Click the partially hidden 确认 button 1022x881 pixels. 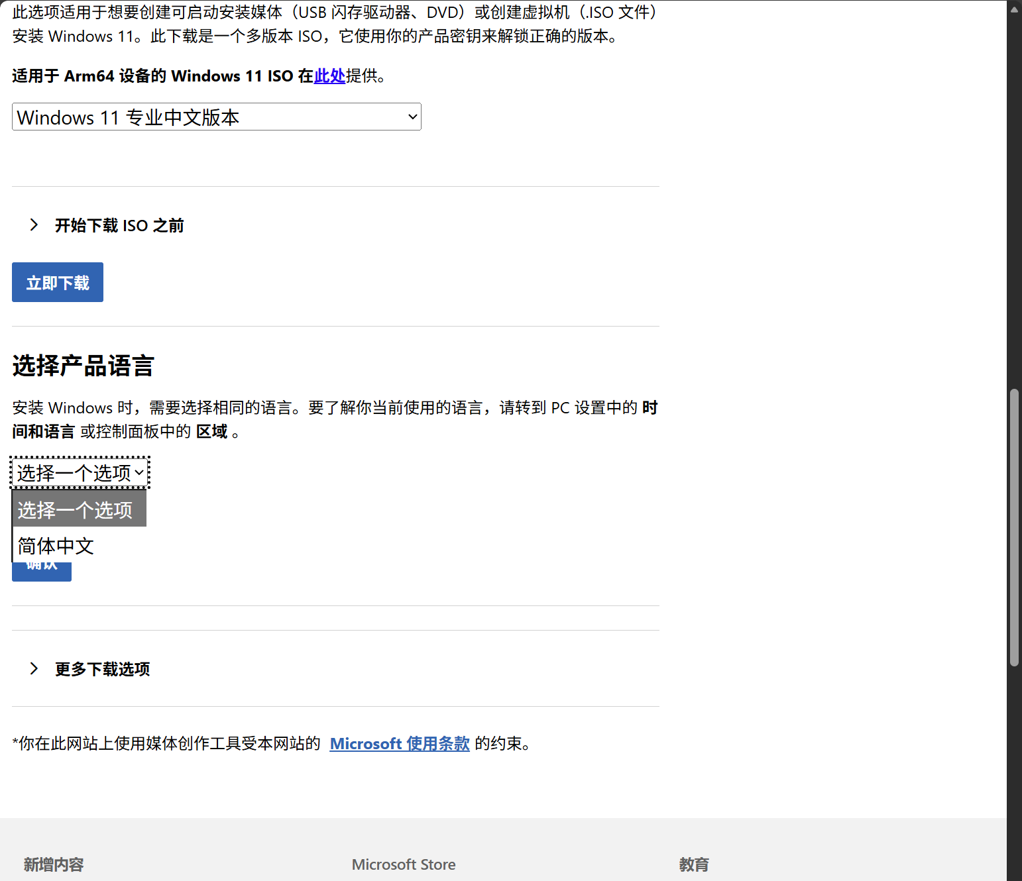(x=41, y=571)
